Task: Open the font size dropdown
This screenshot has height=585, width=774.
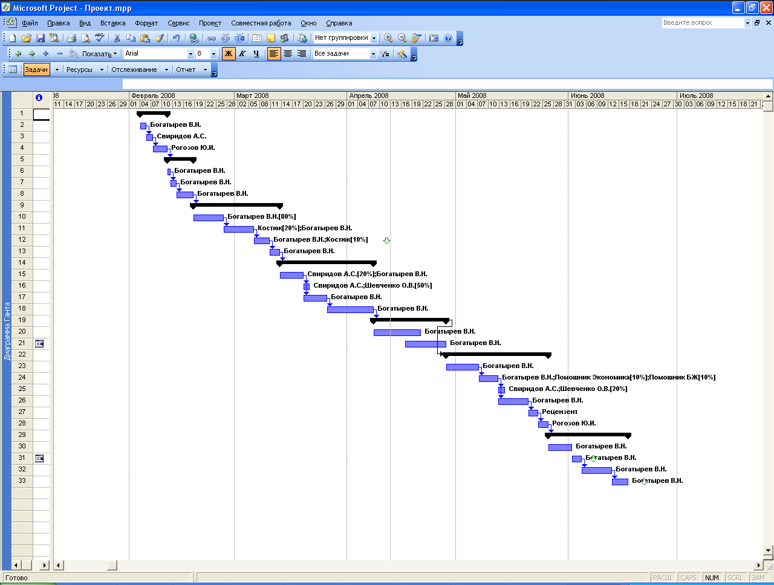Action: [213, 54]
